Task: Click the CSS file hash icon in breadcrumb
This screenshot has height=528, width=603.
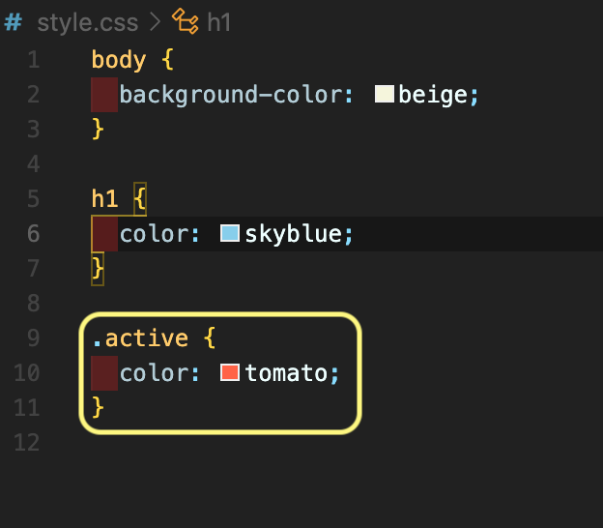Action: (14, 22)
